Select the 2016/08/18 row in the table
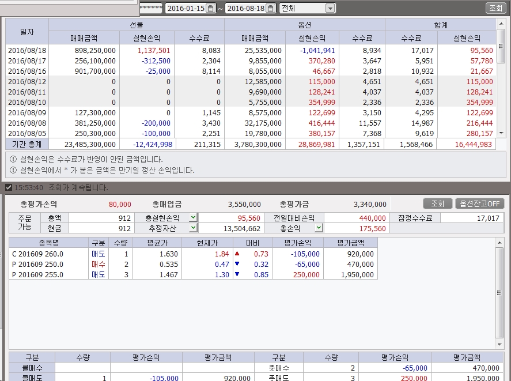 (x=26, y=51)
